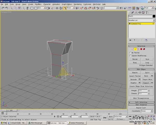156x125 pixels.
Task: Open the Modifiers menu
Action: pyautogui.click(x=38, y=4)
